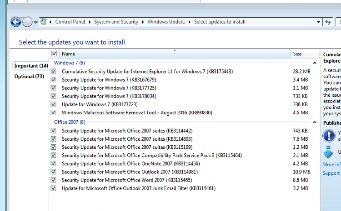Click Select updates to install breadcrumb
This screenshot has width=341, height=211.
(220, 22)
